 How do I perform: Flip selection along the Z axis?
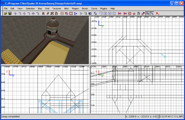(33, 14)
